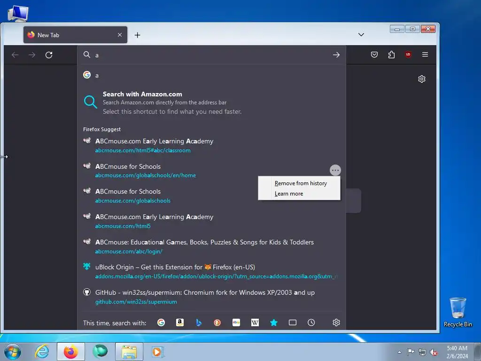This screenshot has width=481, height=361.
Task: Open search settings gear in suggestions
Action: pos(336,322)
